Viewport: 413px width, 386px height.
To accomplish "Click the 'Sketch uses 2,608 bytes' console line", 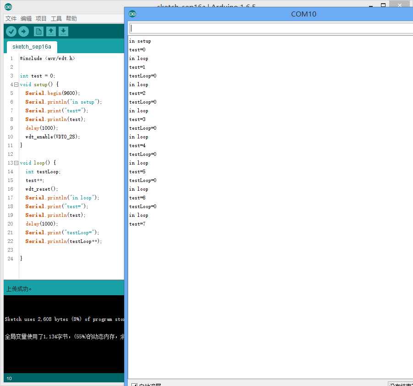I will 65,319.
